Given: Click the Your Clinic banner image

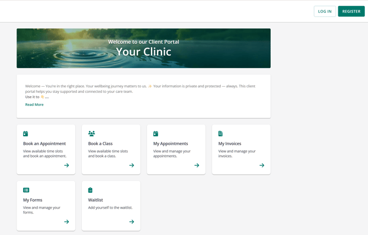Looking at the screenshot, I should [x=143, y=48].
